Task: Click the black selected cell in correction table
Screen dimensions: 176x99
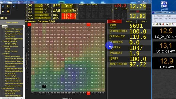Action: (x=44, y=86)
